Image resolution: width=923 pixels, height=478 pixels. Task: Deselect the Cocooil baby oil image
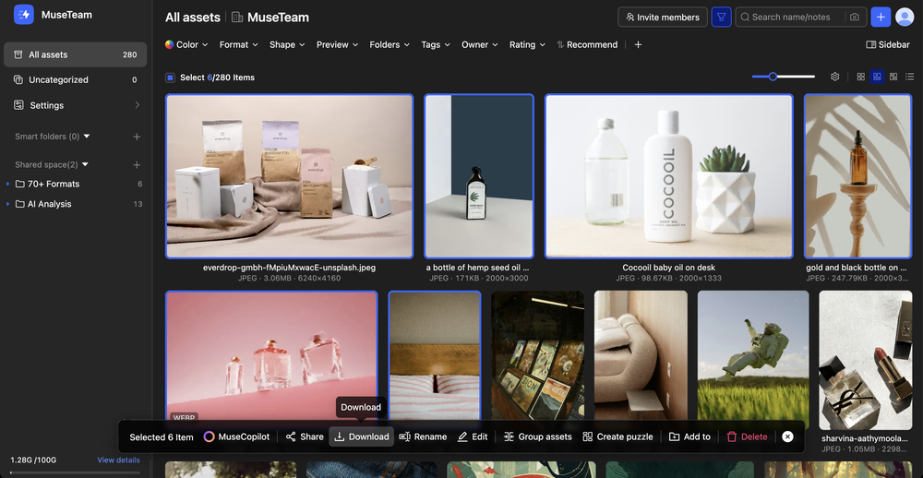point(668,176)
